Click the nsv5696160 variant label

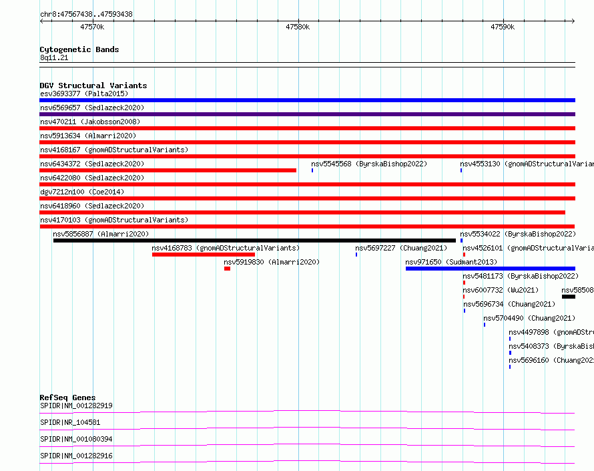pyautogui.click(x=551, y=360)
